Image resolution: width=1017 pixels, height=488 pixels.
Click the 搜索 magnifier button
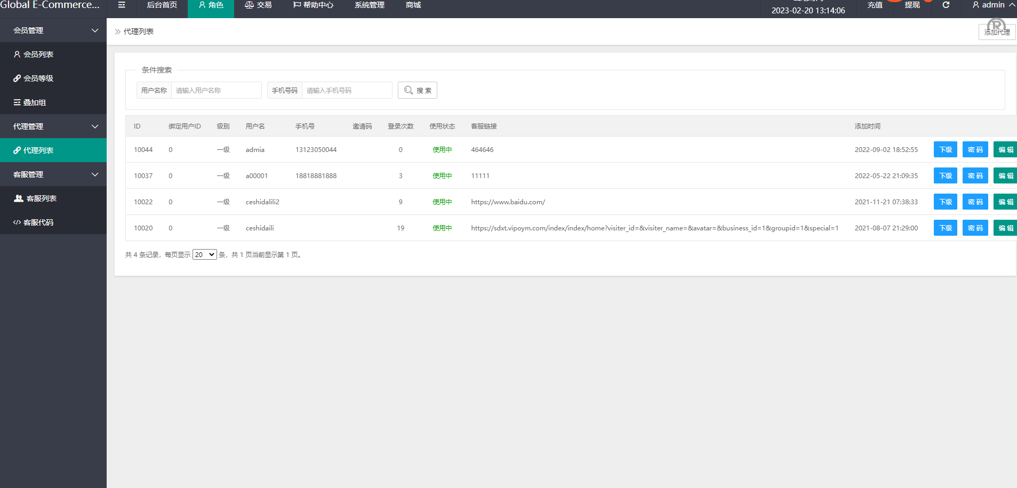pyautogui.click(x=418, y=90)
